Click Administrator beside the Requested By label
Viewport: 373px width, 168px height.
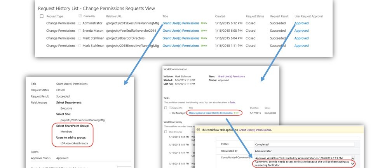tap(263, 151)
